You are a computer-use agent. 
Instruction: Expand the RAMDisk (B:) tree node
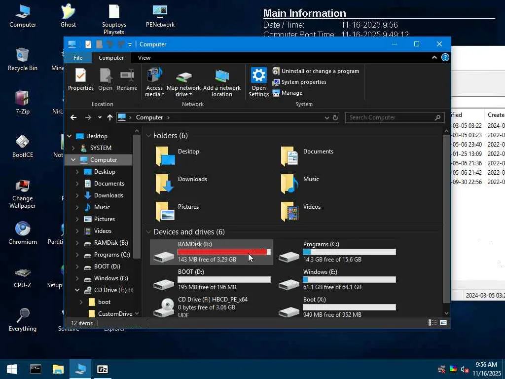77,243
